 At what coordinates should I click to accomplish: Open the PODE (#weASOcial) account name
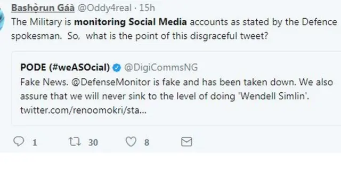tap(65, 68)
